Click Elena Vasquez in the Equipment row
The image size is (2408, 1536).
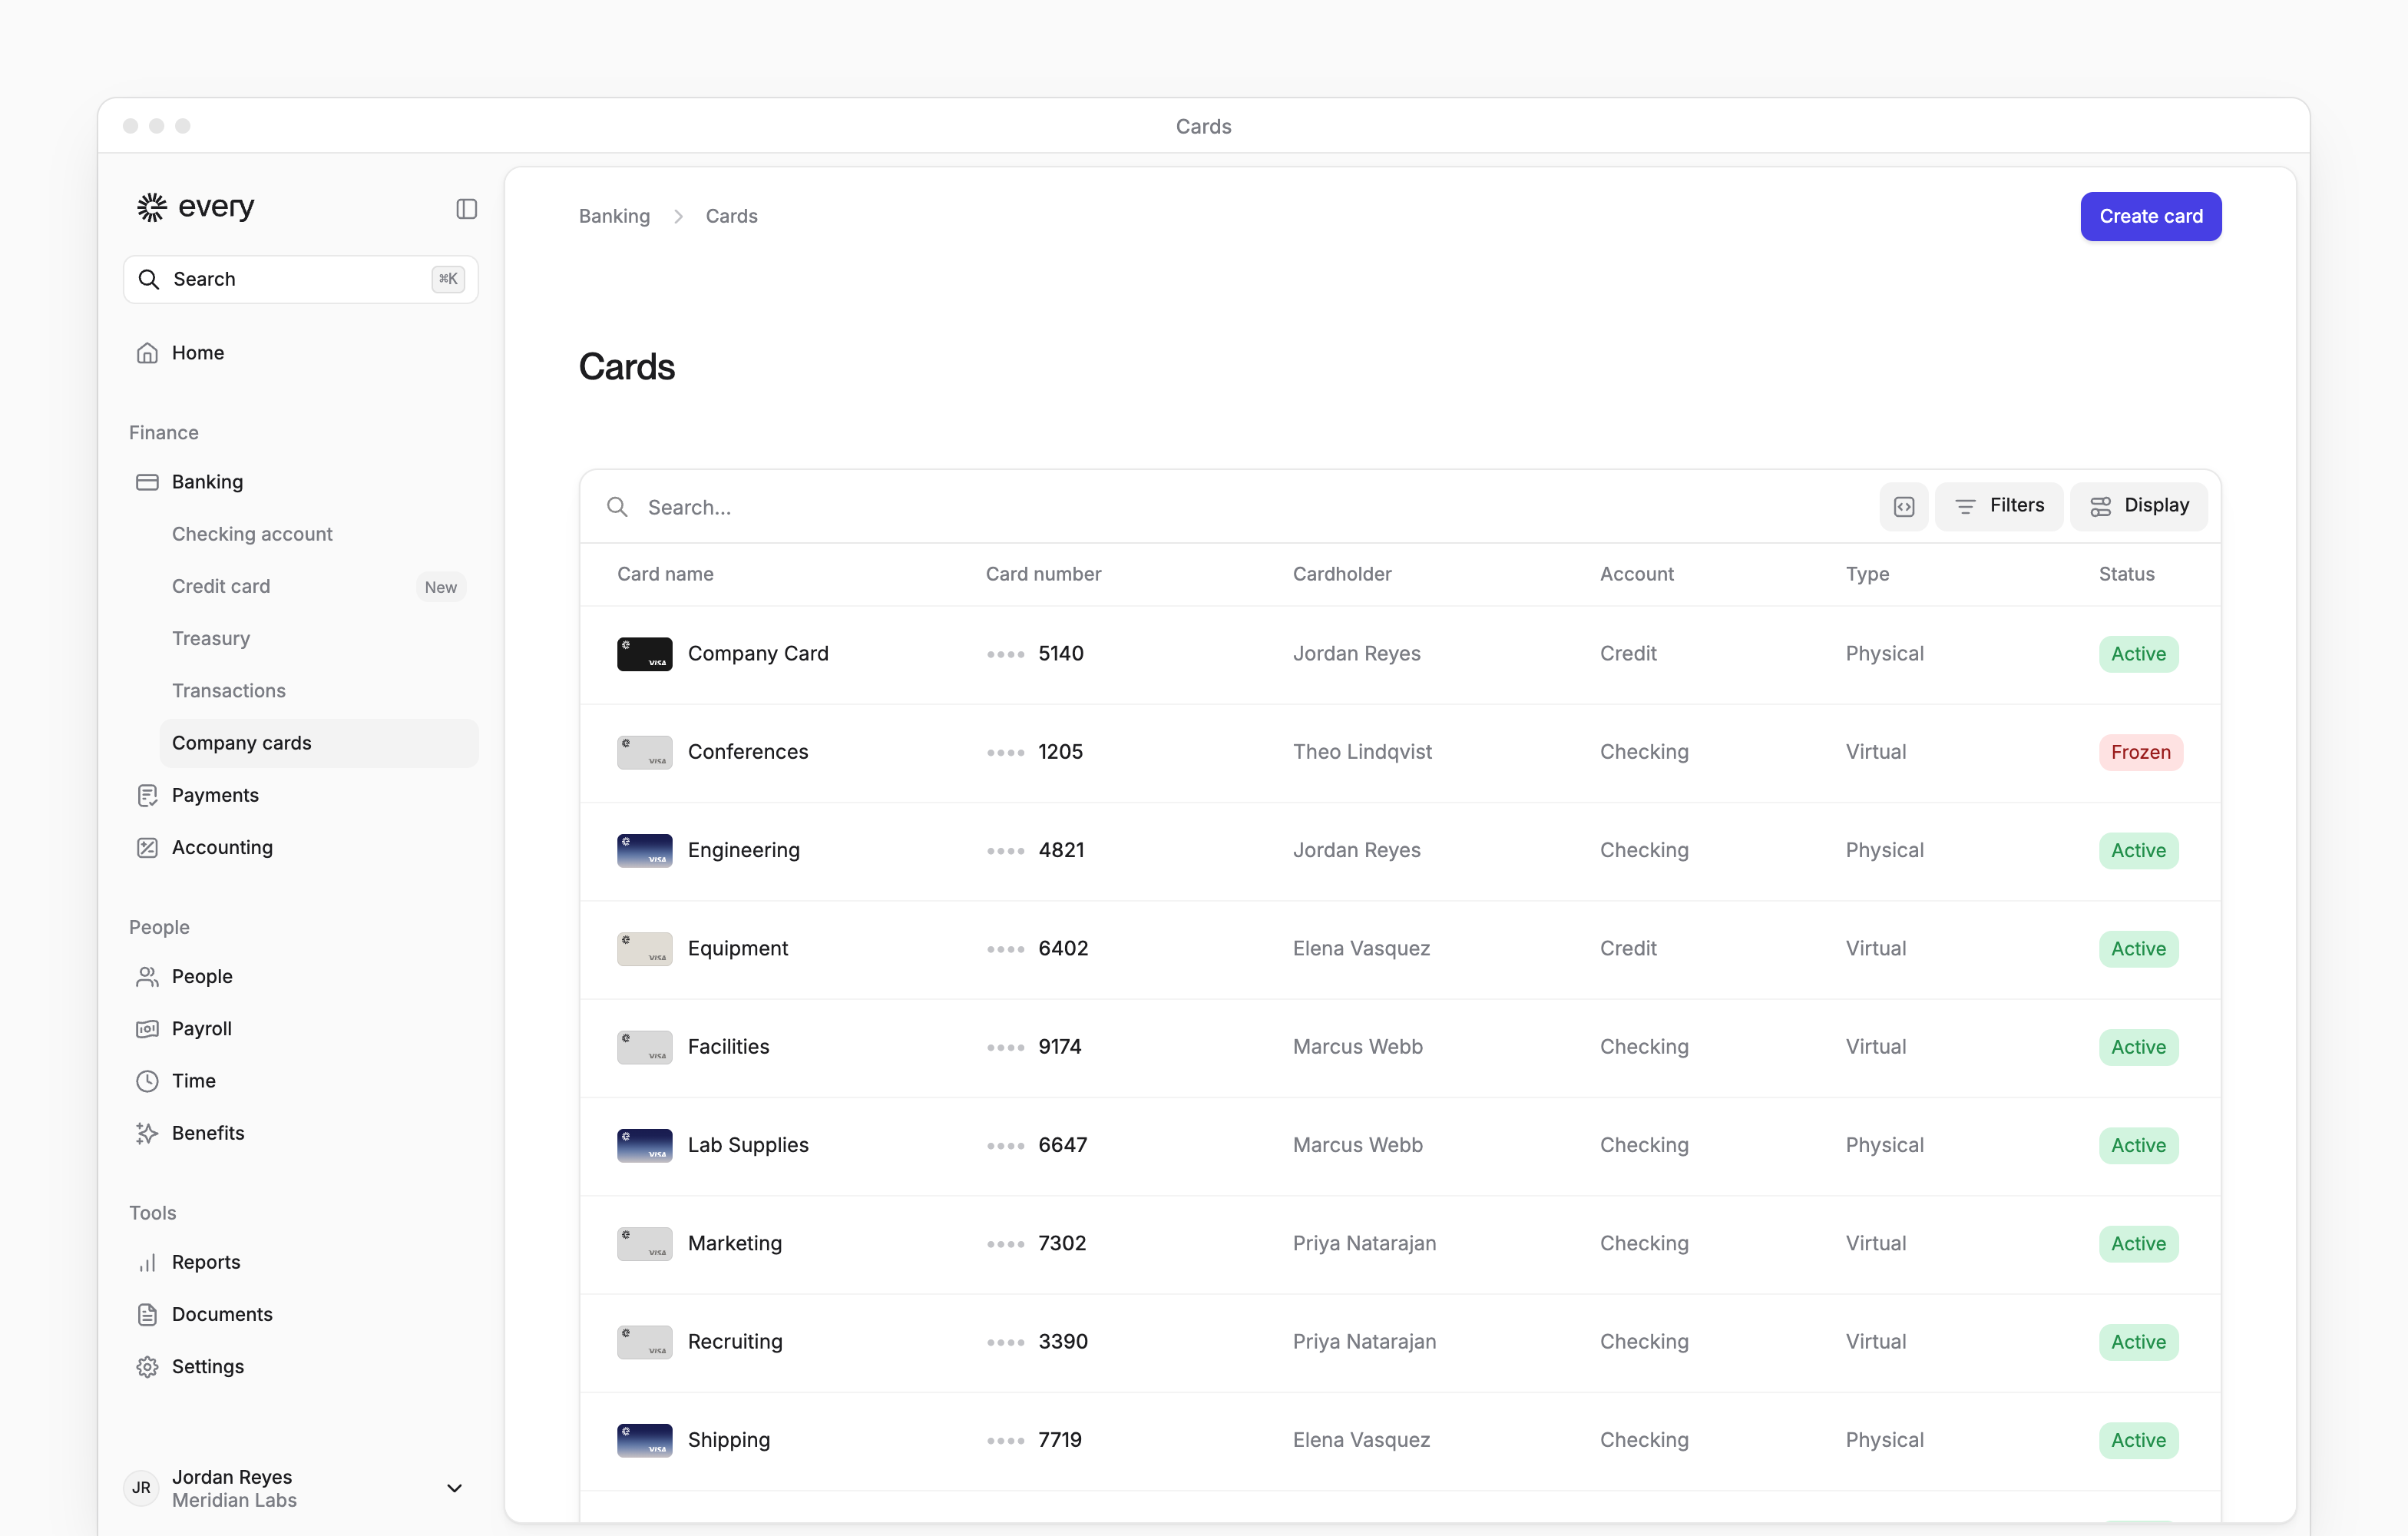coord(1361,948)
